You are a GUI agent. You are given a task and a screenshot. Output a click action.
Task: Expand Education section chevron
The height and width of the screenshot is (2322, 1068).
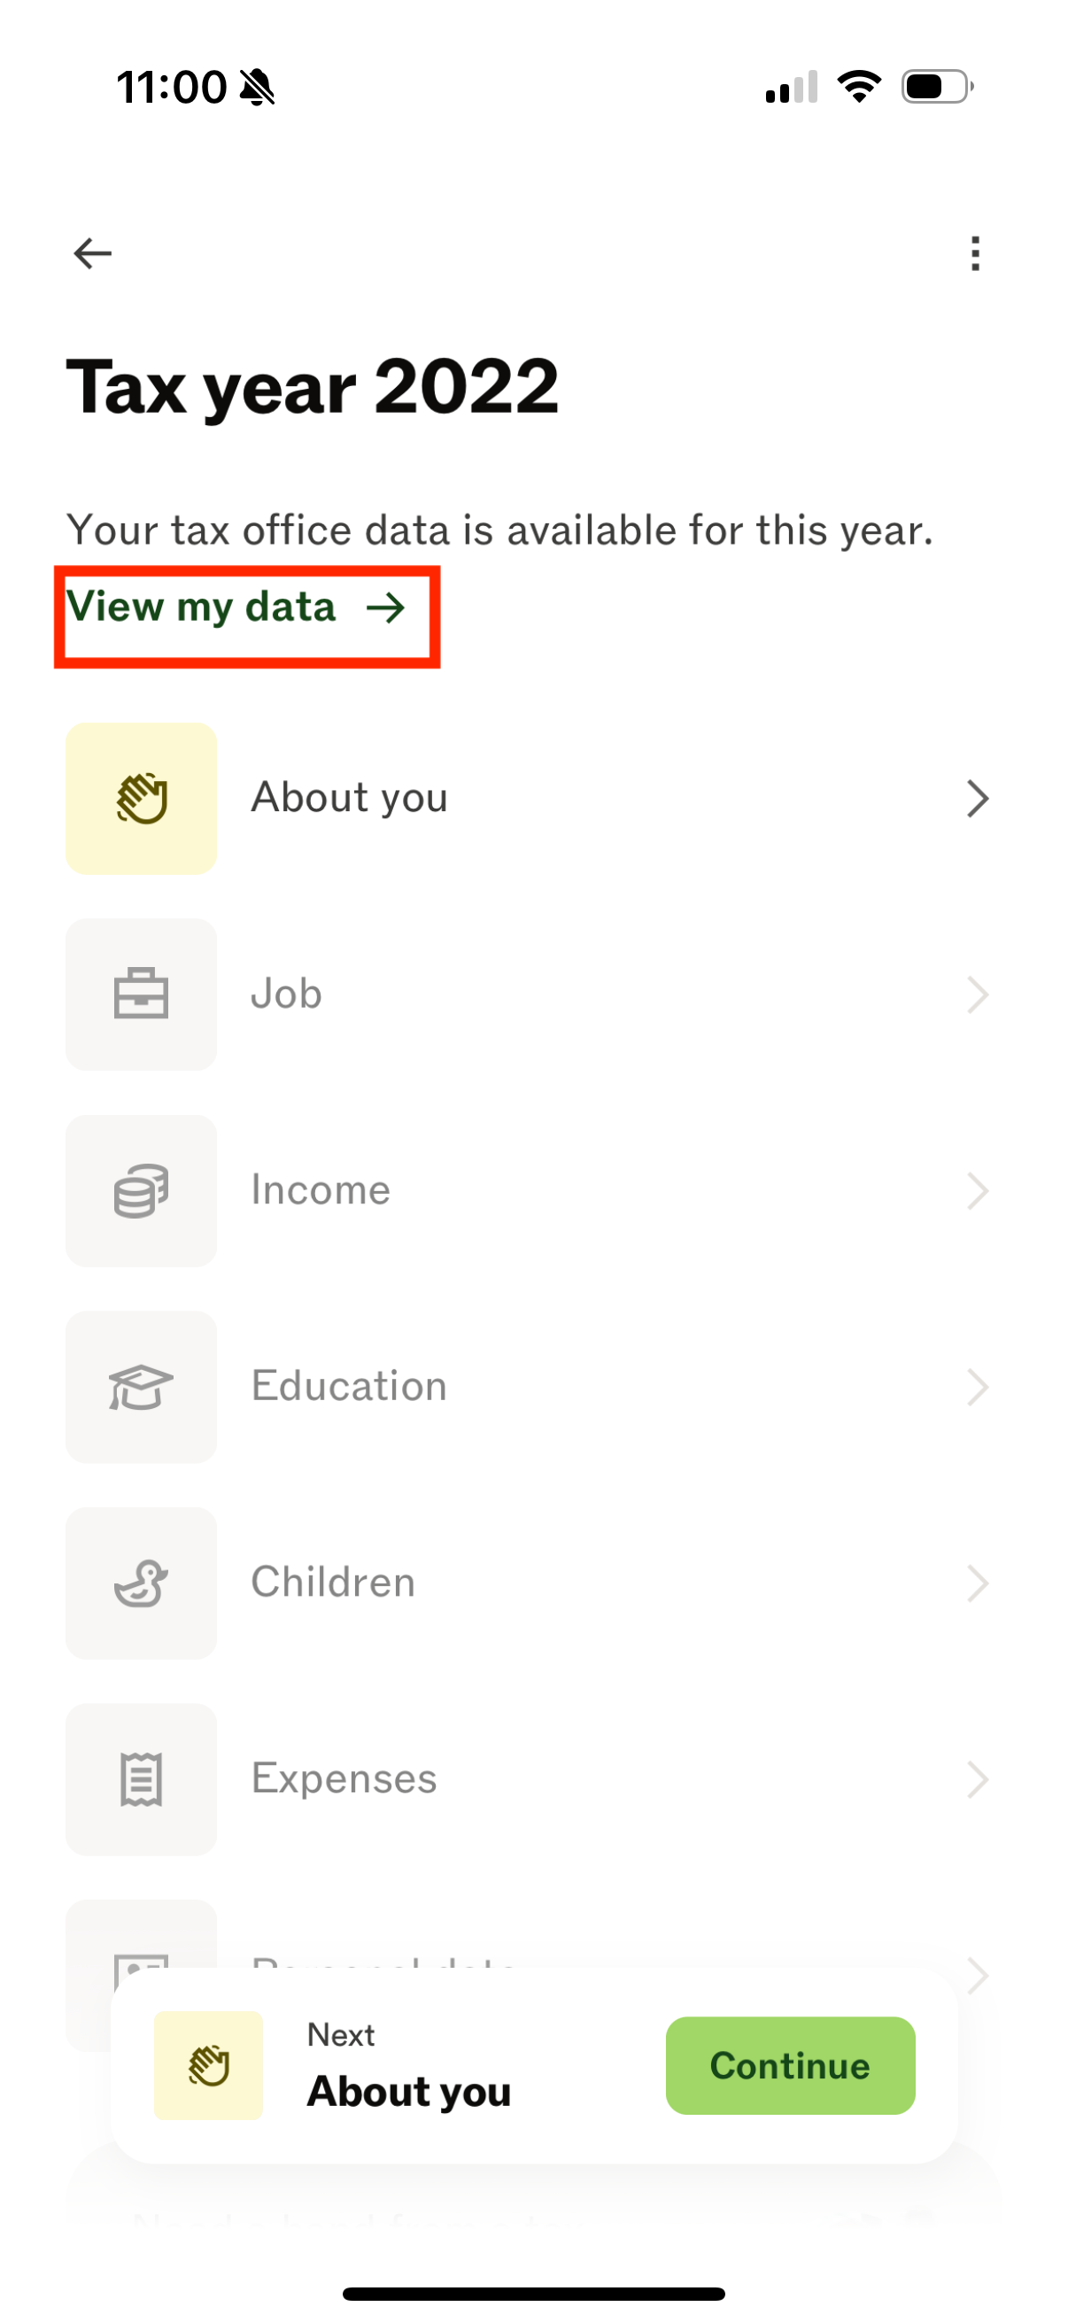click(x=978, y=1387)
